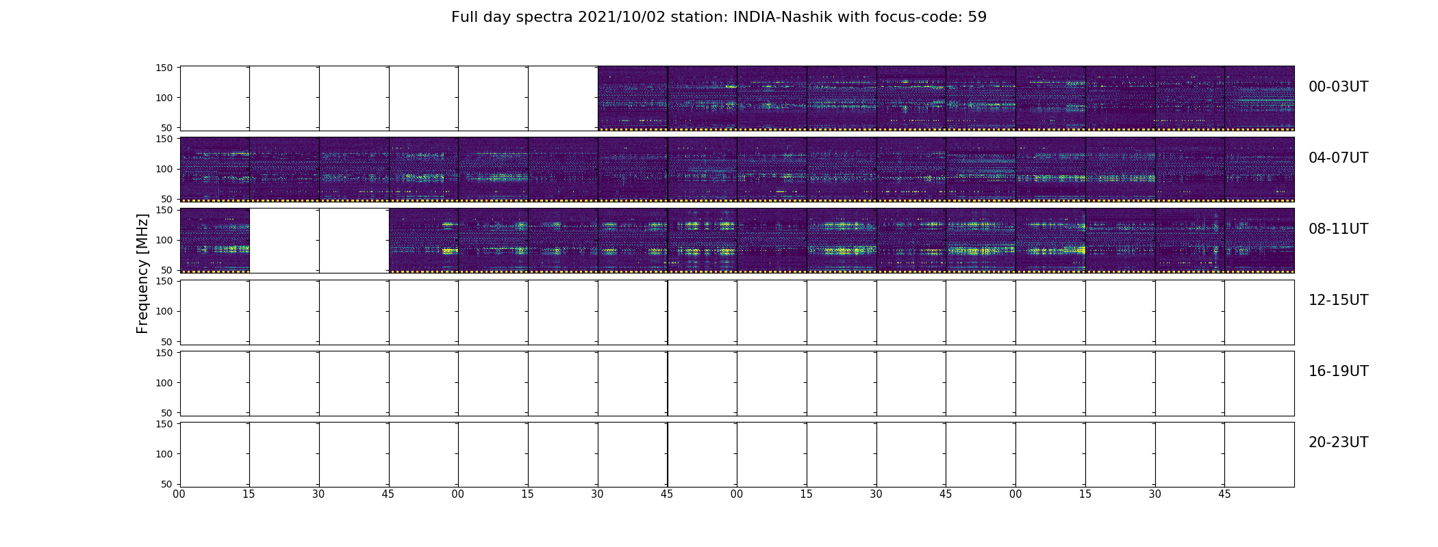
Task: Open the 09:45 UT spectrogram in the 08-11UT row
Action: click(703, 241)
